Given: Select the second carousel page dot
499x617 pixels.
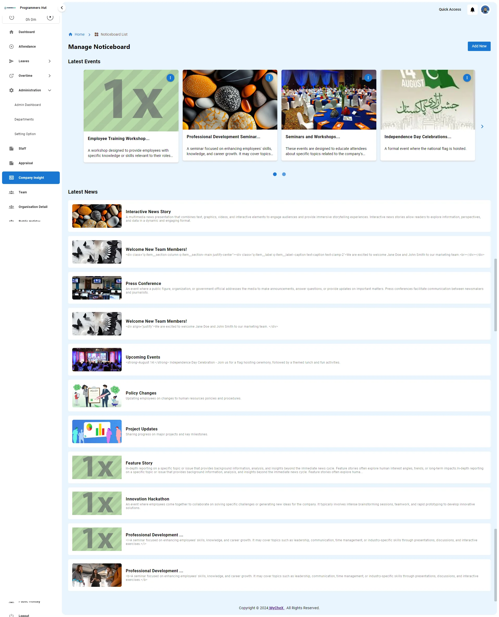Looking at the screenshot, I should 284,174.
